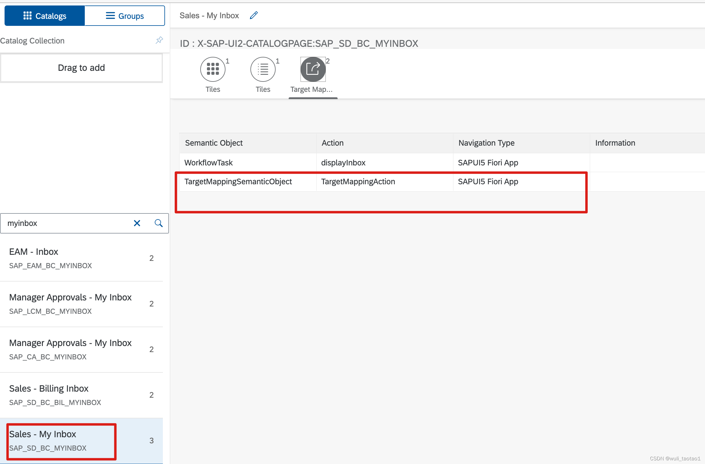Screen dimensions: 705x464
Task: Click the search magnifier icon
Action: pyautogui.click(x=158, y=223)
